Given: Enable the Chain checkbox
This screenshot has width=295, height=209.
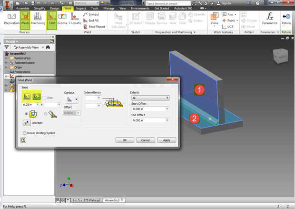Looking at the screenshot, I should [44, 98].
